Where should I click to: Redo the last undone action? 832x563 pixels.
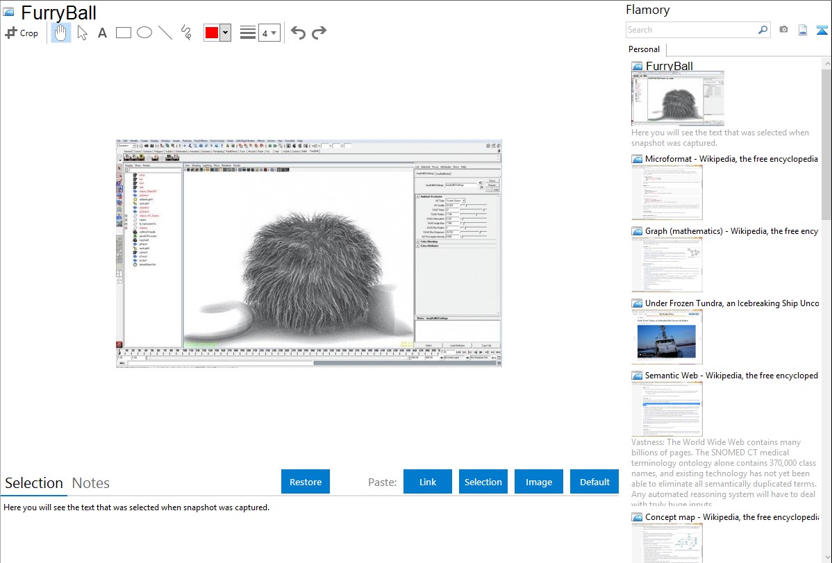coord(319,33)
